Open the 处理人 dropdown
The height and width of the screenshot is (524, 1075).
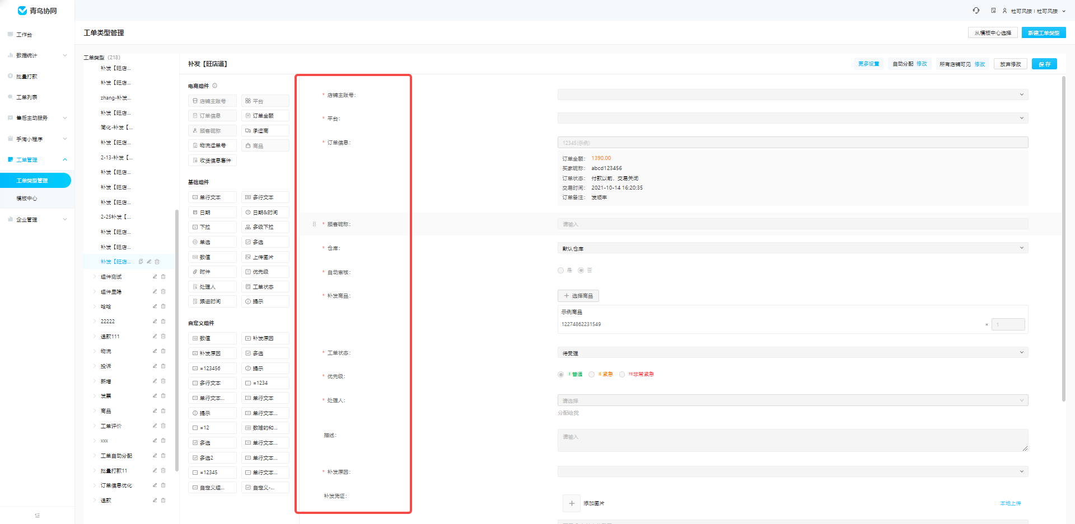(x=793, y=400)
